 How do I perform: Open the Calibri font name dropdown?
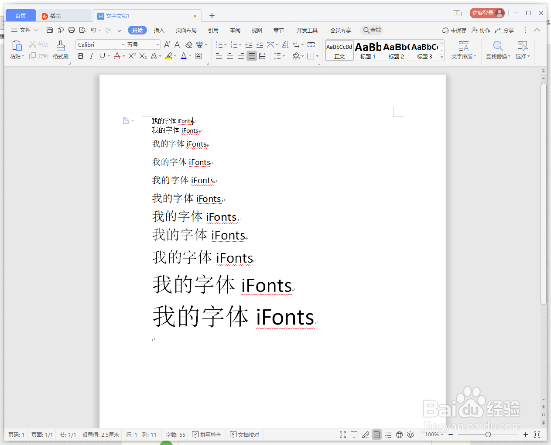click(x=123, y=44)
